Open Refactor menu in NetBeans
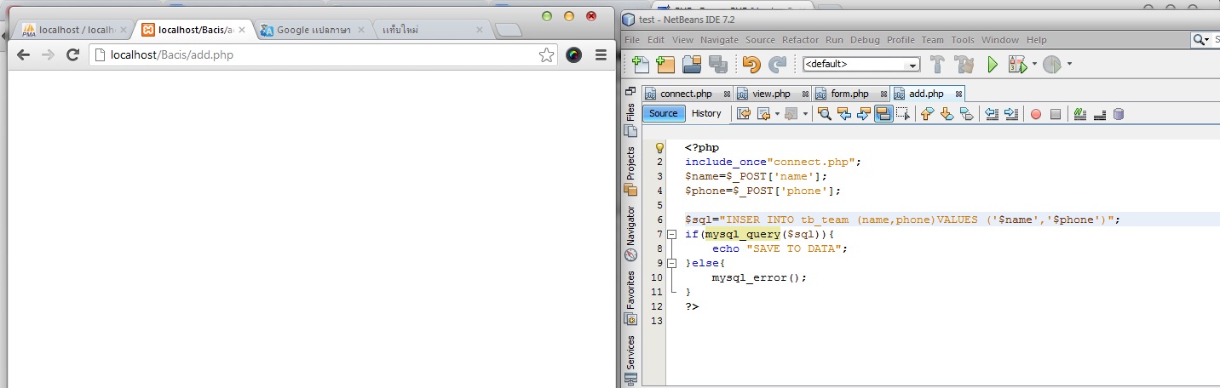 [800, 40]
